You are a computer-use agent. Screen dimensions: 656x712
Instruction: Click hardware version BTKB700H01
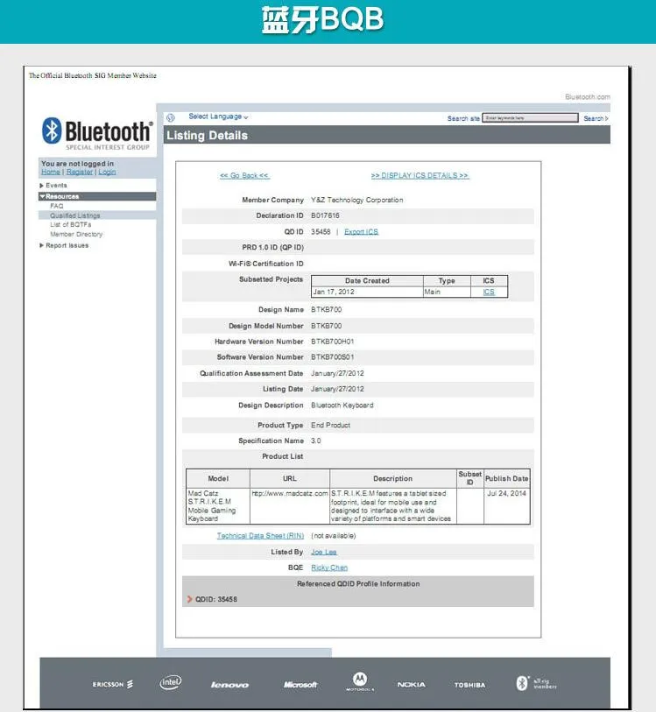[332, 342]
